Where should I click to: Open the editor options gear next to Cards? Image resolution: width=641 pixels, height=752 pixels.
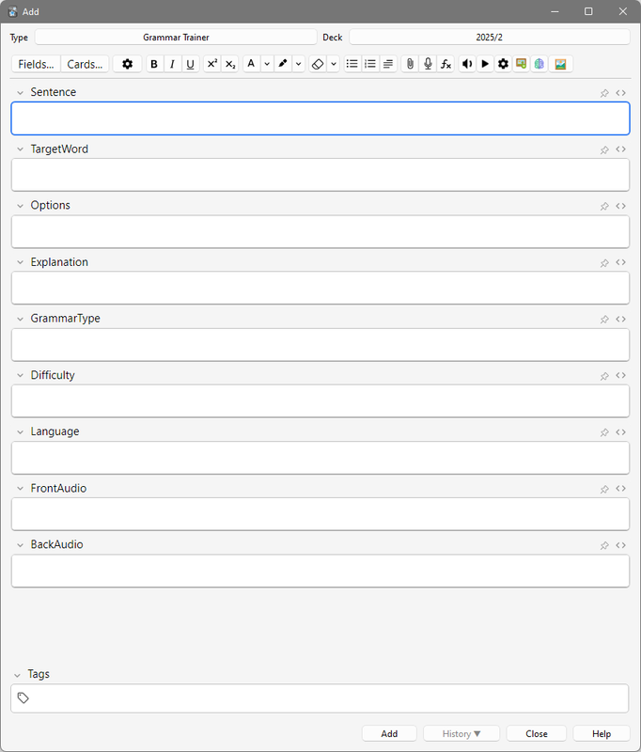[127, 64]
